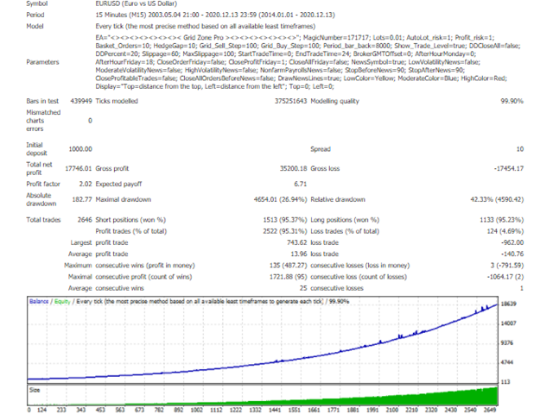Screen dimensions: 553x414
Task: Click the Ticks modelled value 375251643
Action: [291, 101]
